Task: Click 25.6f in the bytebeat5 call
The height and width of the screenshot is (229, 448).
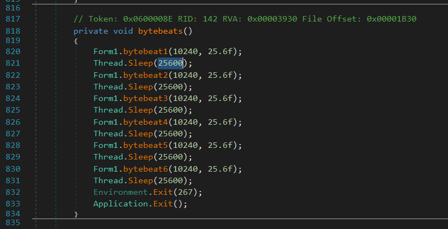Action: click(220, 146)
